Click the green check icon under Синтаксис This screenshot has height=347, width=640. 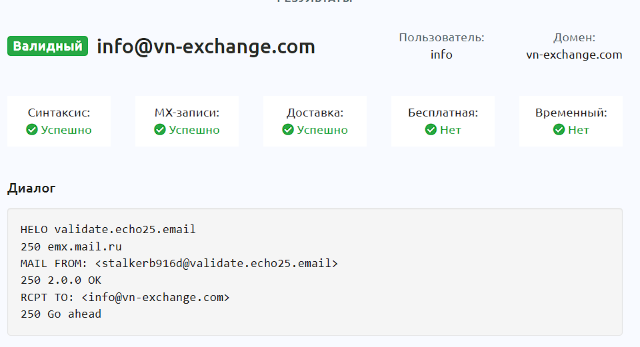31,130
